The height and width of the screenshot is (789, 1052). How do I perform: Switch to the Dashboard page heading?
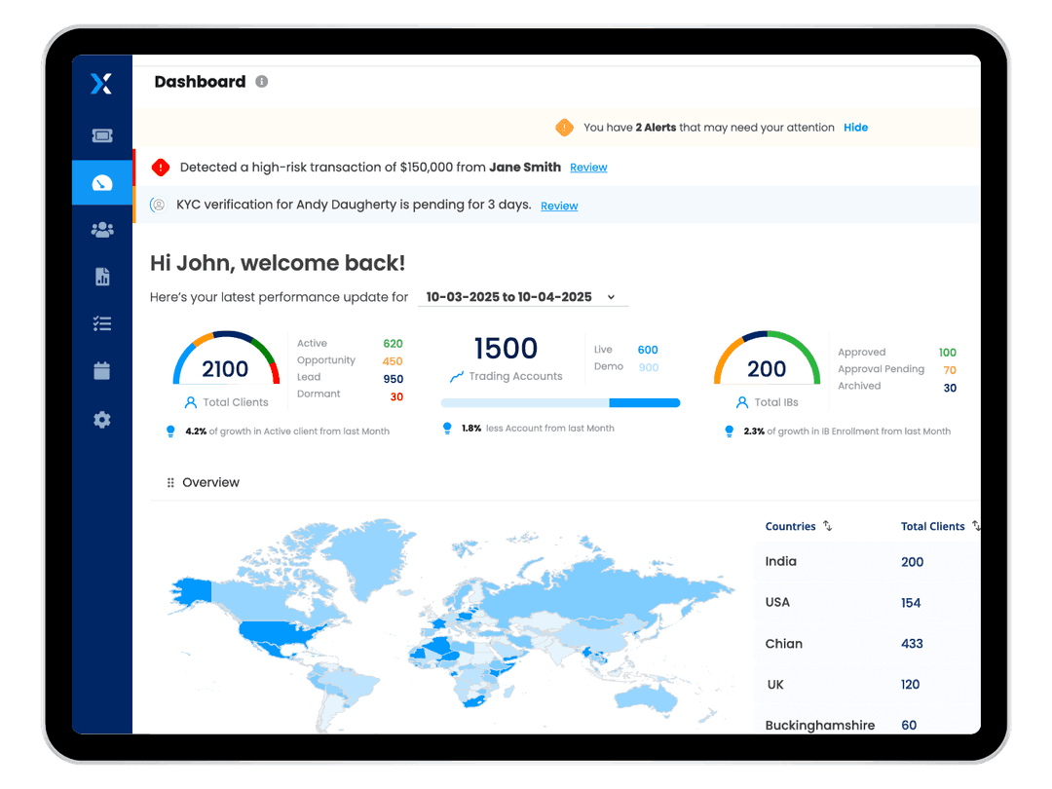click(199, 82)
